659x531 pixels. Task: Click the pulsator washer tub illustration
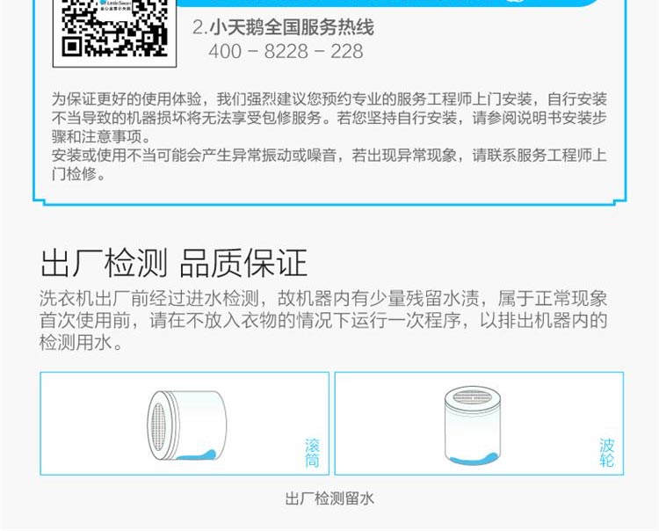[473, 426]
